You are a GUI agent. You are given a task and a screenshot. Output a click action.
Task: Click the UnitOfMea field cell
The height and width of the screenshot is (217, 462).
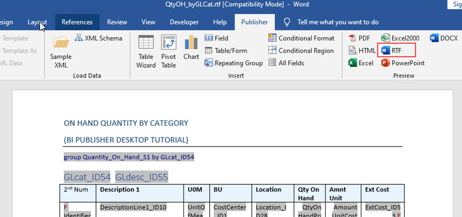pyautogui.click(x=196, y=211)
